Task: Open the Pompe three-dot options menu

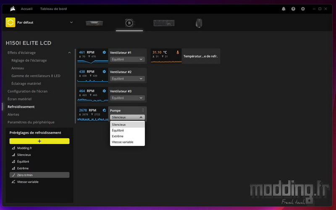Action: [143, 110]
